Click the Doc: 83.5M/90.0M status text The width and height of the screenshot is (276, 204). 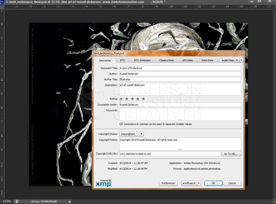(x=45, y=202)
